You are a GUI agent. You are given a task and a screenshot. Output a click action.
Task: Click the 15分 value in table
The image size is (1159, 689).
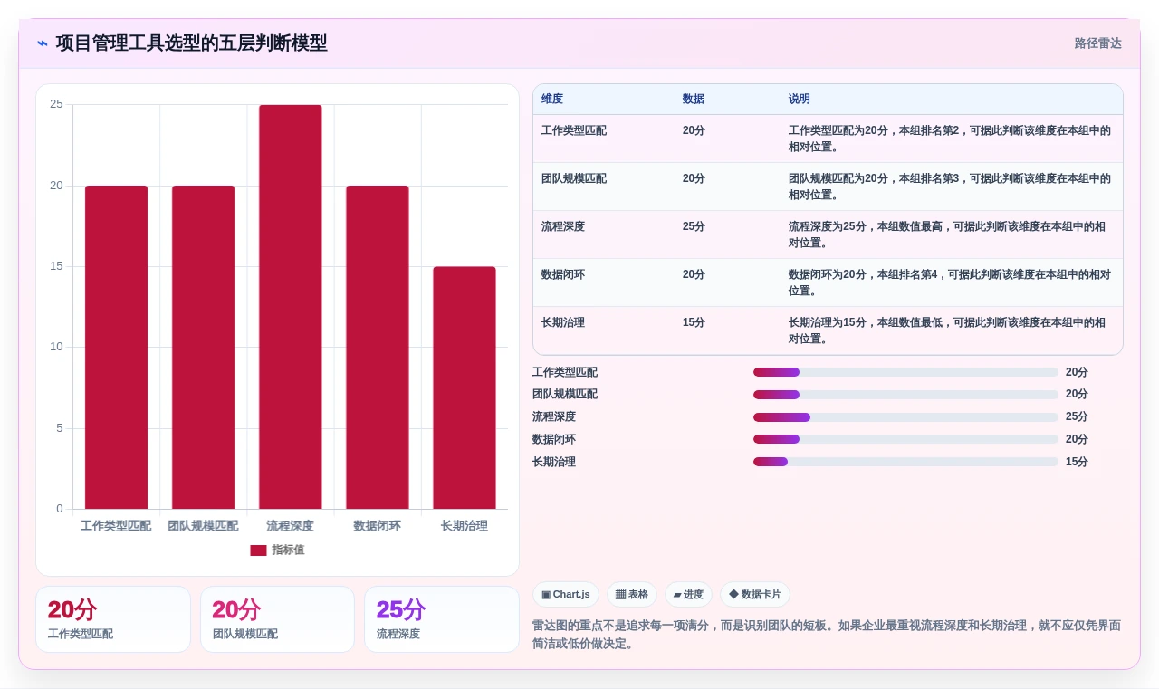(x=694, y=322)
